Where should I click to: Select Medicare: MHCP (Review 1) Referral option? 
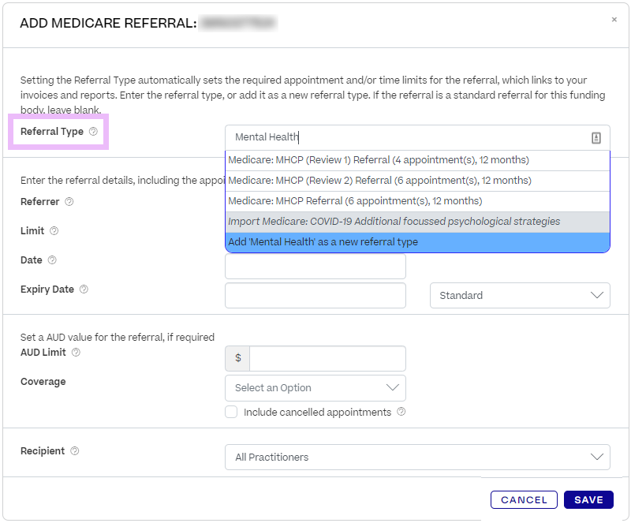pyautogui.click(x=417, y=160)
